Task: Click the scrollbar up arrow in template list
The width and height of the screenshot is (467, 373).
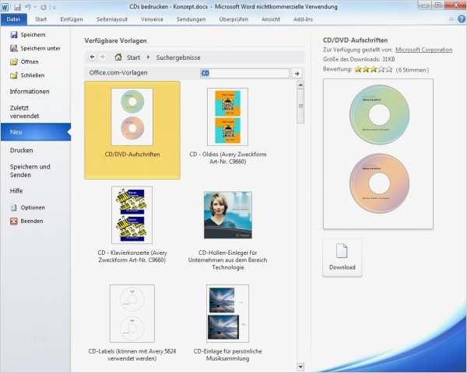Action: [x=300, y=85]
